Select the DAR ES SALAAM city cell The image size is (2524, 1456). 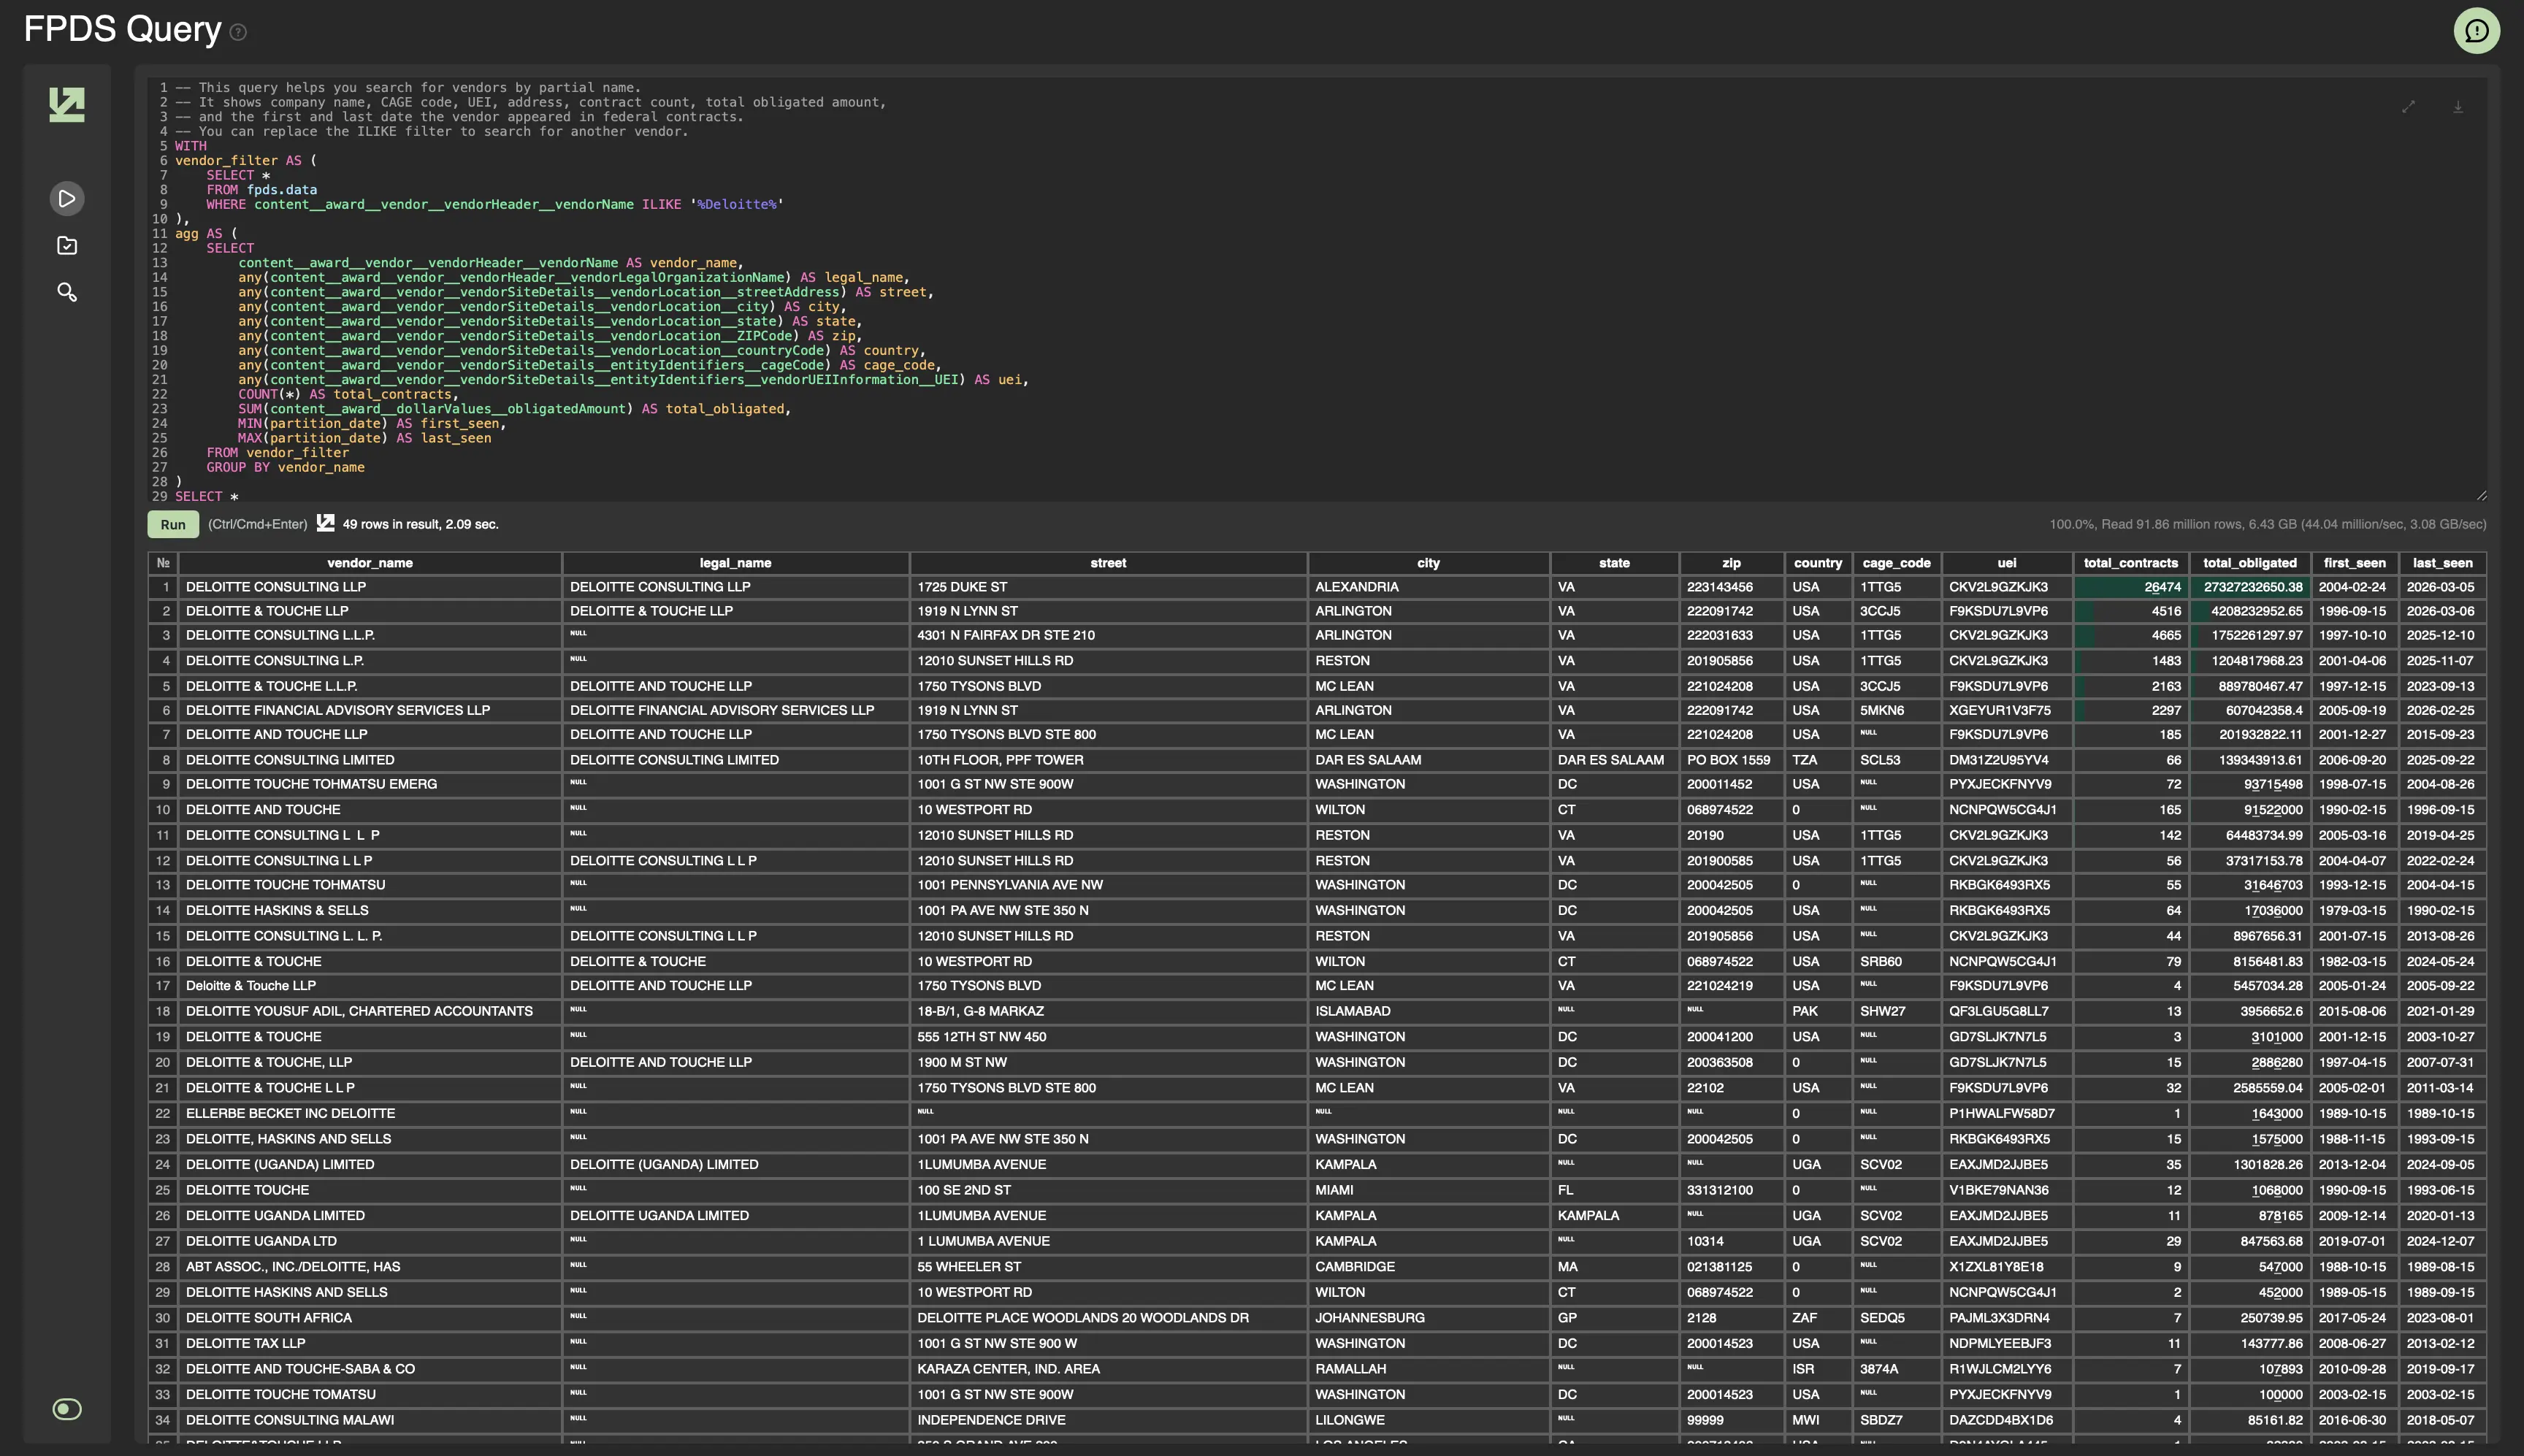click(1428, 760)
